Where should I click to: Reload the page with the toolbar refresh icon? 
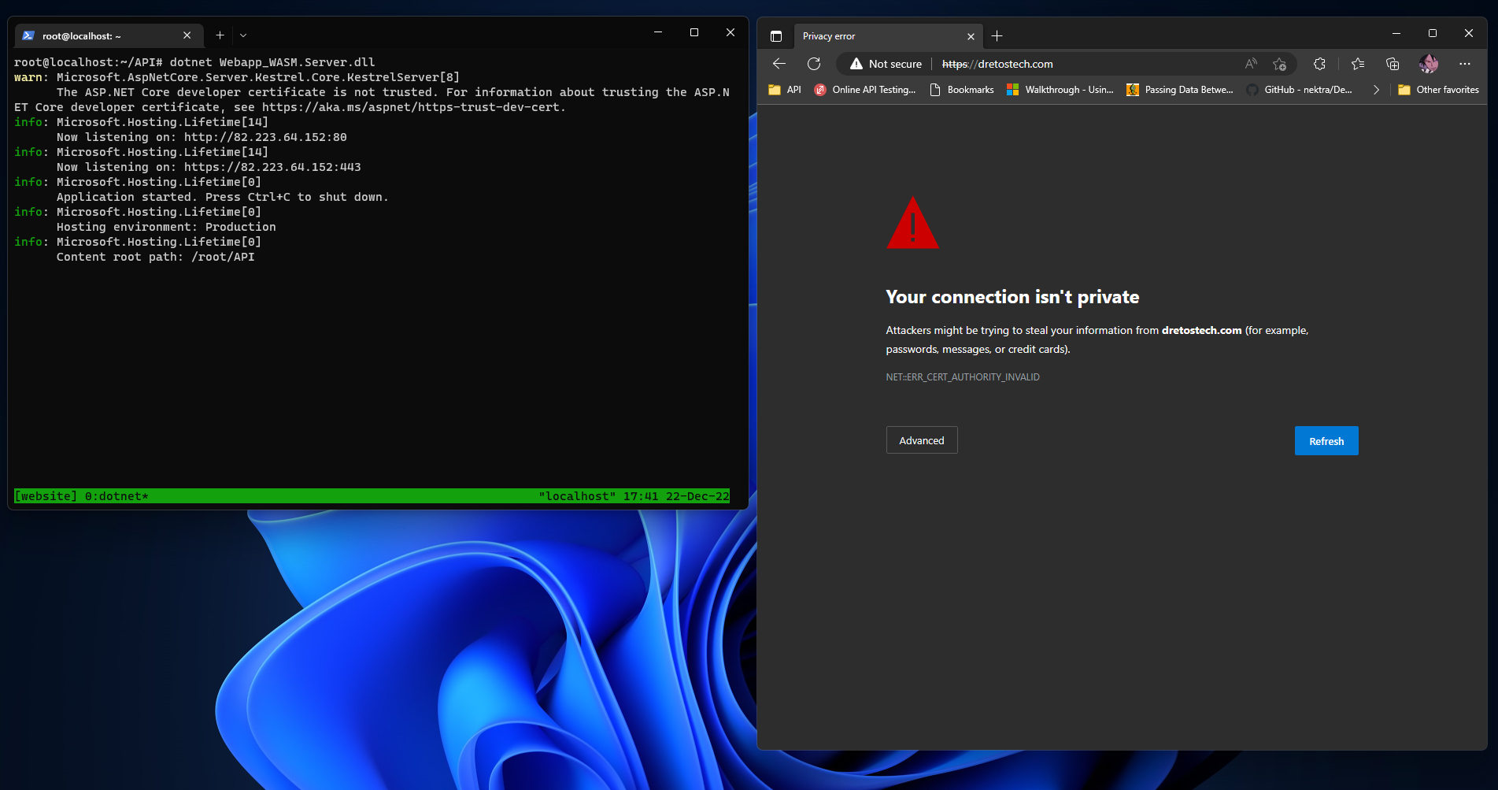click(814, 64)
